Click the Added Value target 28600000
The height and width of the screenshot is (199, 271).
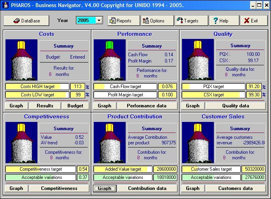coord(166,169)
